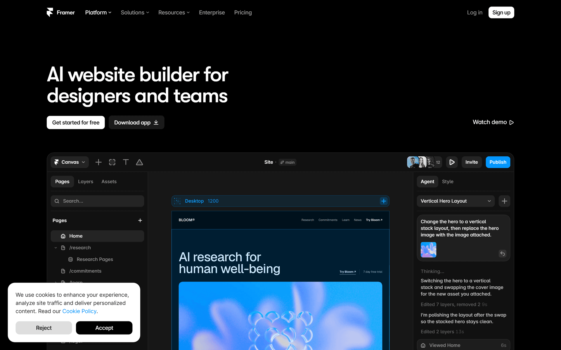The image size is (561, 350).
Task: Click the page Search input field
Action: (97, 201)
